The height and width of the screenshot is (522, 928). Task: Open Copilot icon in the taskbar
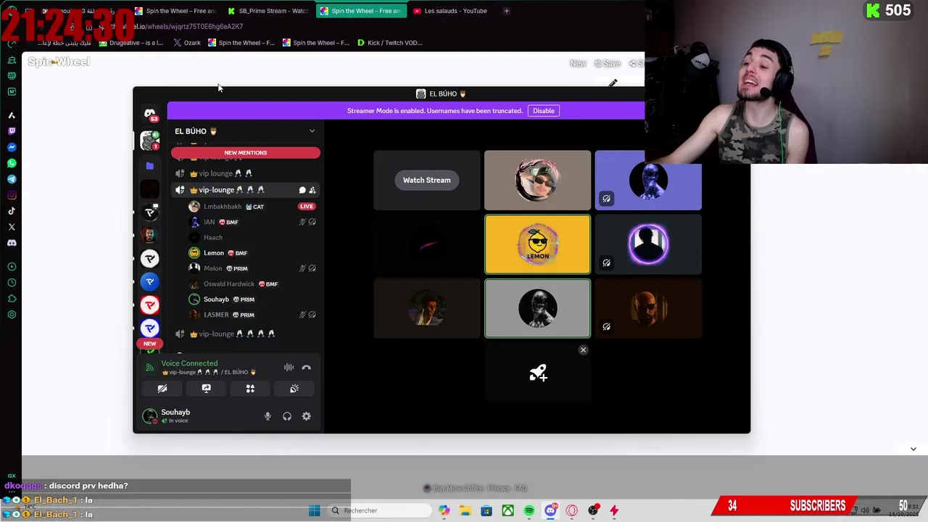pos(444,510)
